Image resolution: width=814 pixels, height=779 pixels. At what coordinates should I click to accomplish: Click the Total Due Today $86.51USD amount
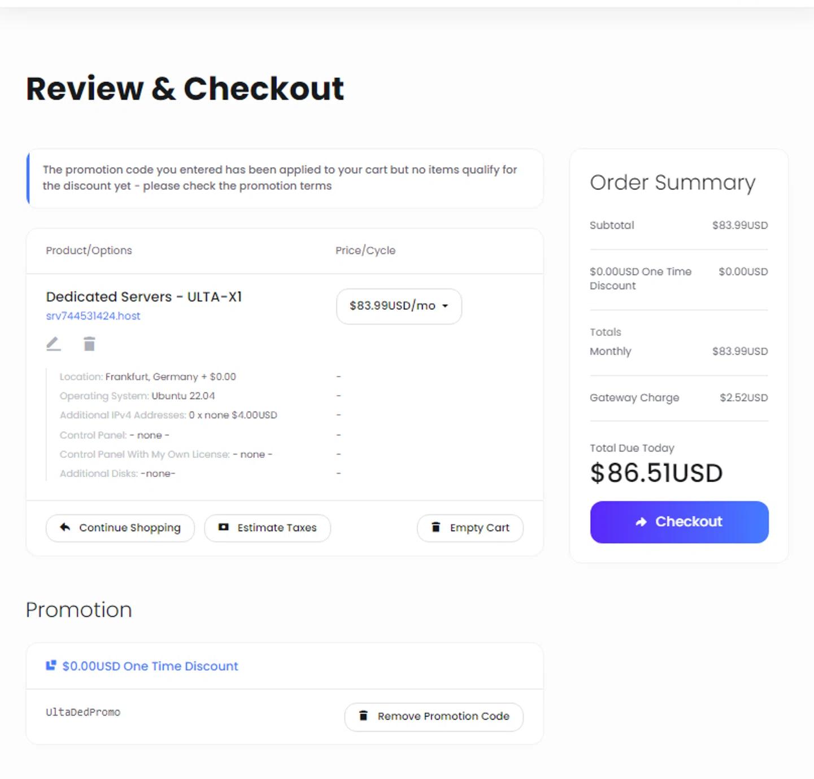(656, 473)
